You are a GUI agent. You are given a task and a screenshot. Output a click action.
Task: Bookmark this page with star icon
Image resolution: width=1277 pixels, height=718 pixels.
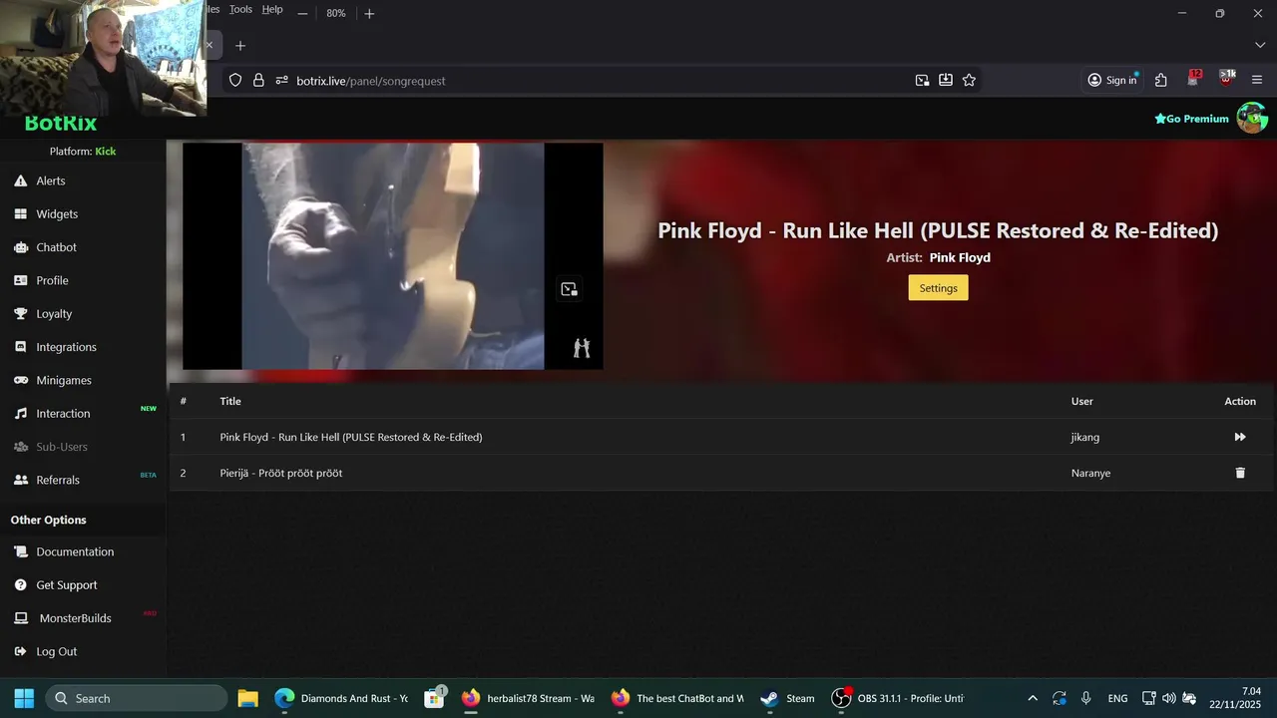(x=969, y=81)
